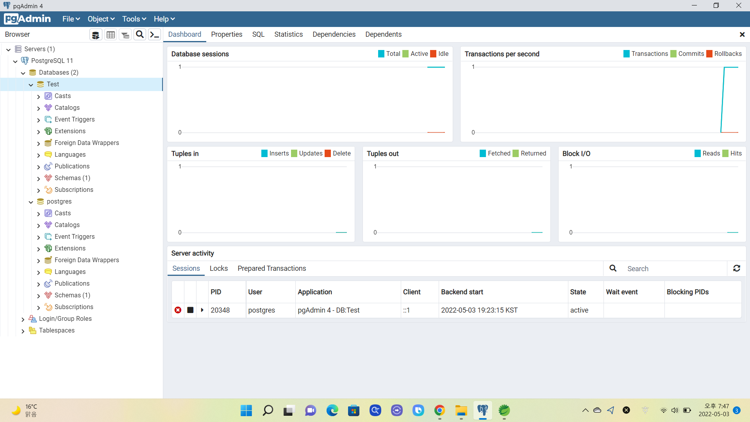
Task: Toggle the Commits series legend
Action: [x=691, y=54]
